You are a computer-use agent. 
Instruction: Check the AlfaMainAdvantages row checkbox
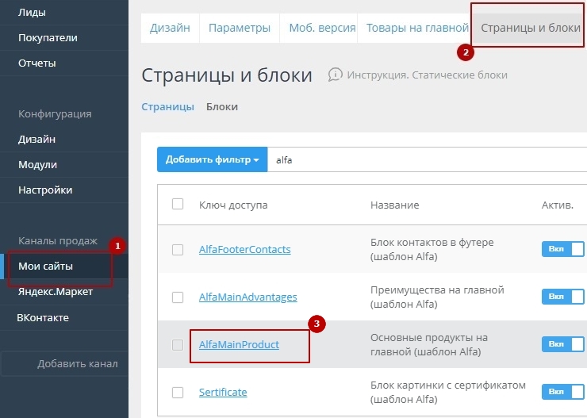(x=178, y=297)
